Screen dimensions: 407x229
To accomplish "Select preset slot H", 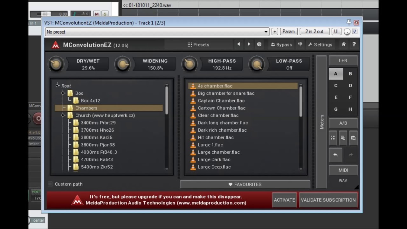I will coord(350,109).
